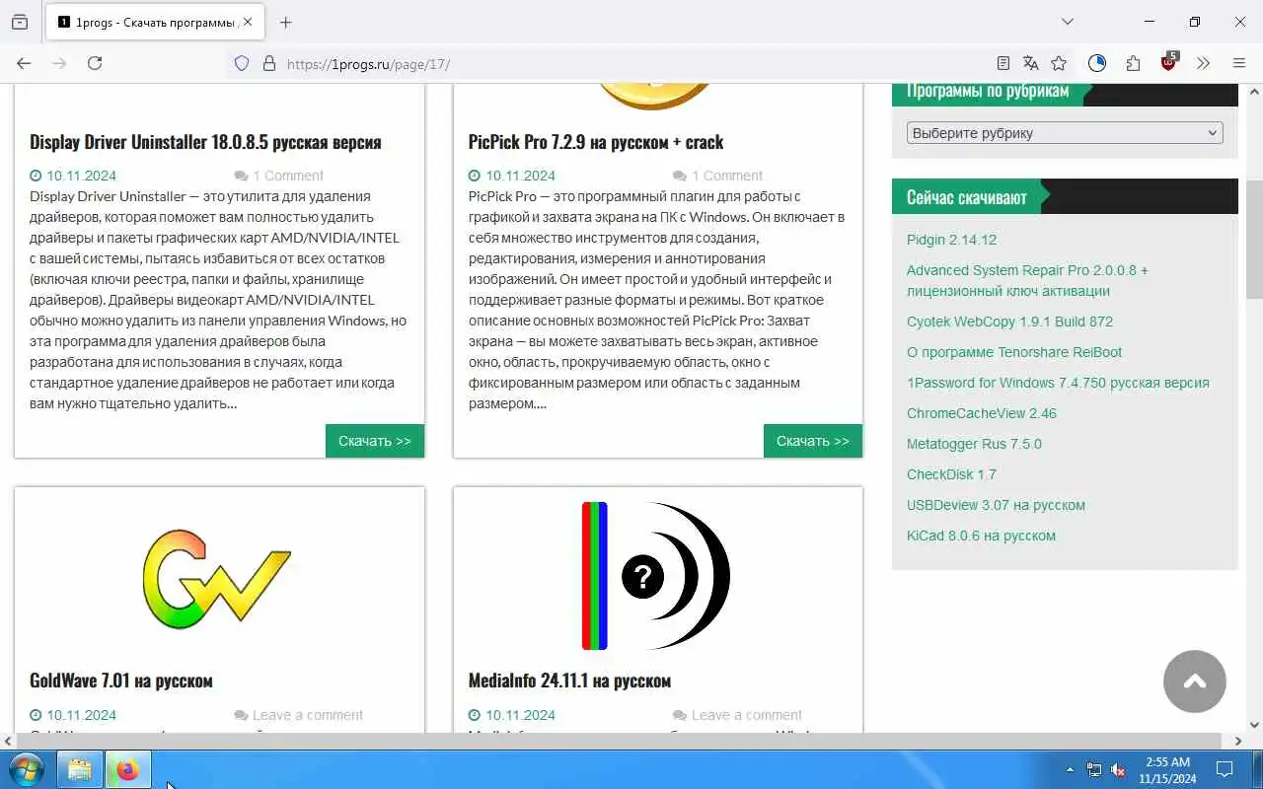Open Advanced System Repair Pro 2.0.0.8 link
The height and width of the screenshot is (789, 1263).
[1027, 280]
